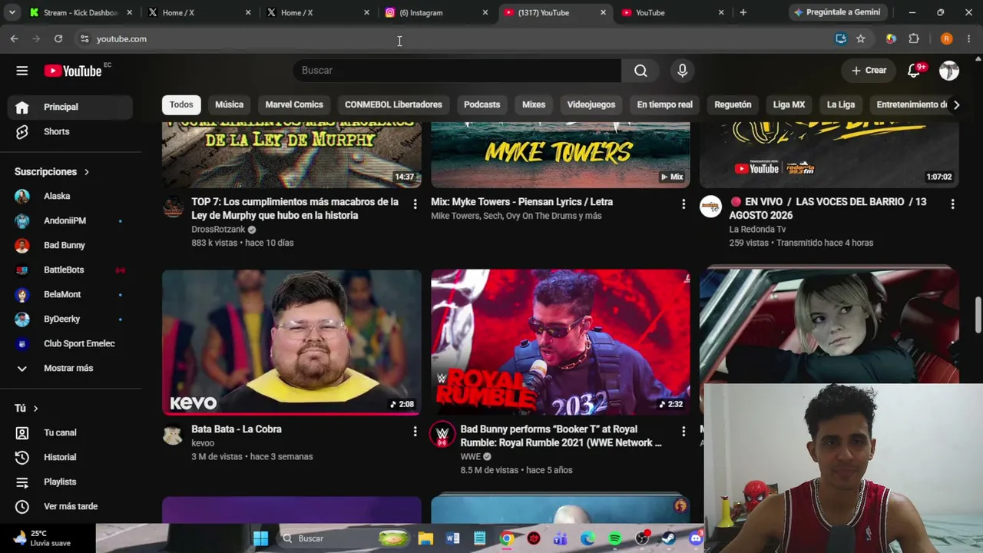Reload the page with browser refresh icon

pos(58,38)
